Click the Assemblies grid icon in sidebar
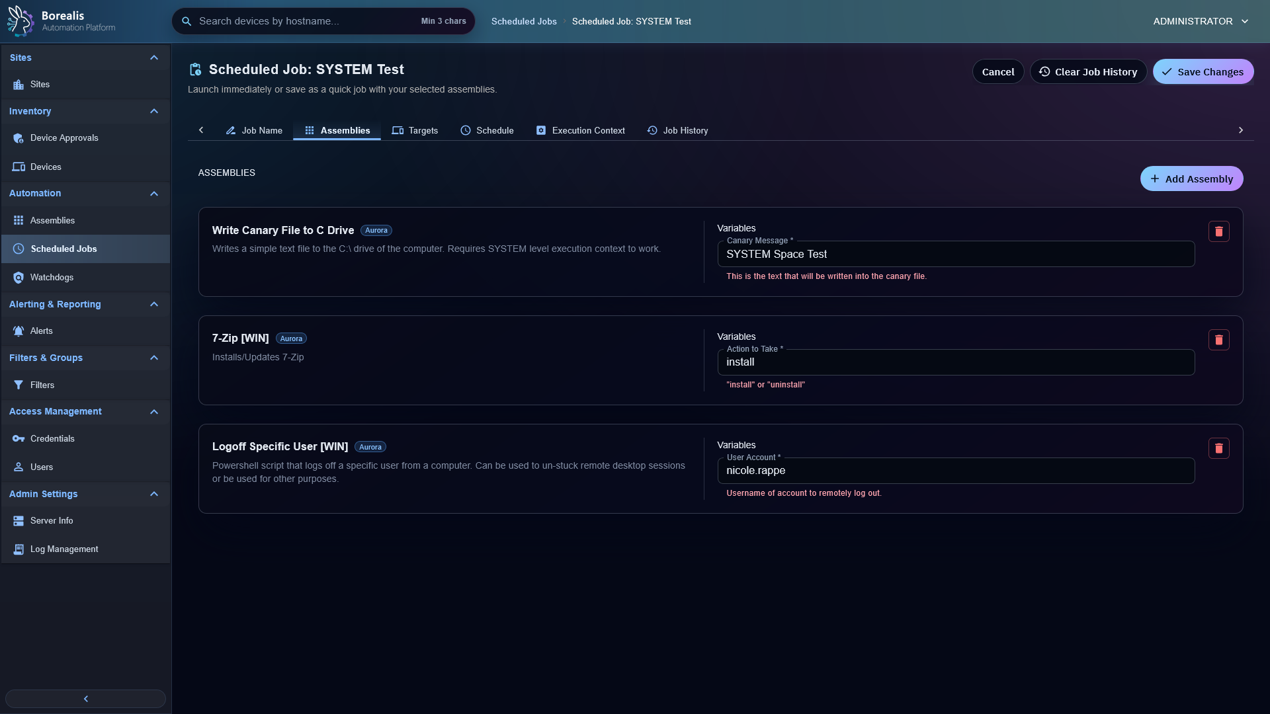 tap(19, 221)
